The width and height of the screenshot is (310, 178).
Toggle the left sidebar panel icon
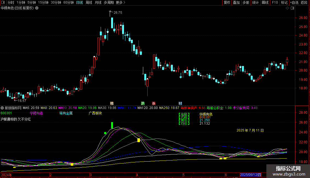coord(3,2)
